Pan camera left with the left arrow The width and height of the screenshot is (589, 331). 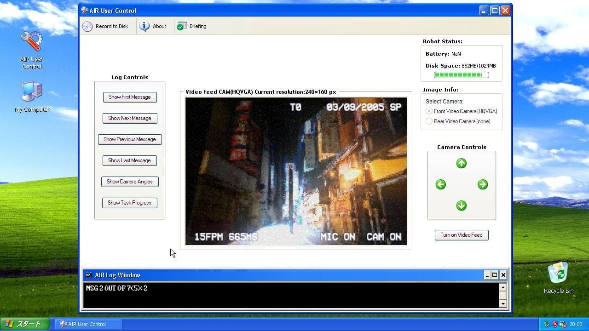440,184
